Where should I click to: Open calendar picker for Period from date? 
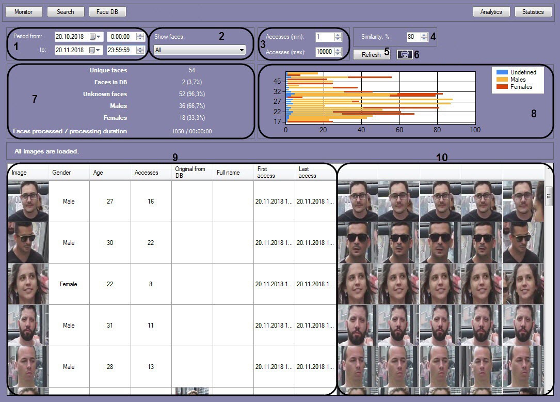pos(93,37)
